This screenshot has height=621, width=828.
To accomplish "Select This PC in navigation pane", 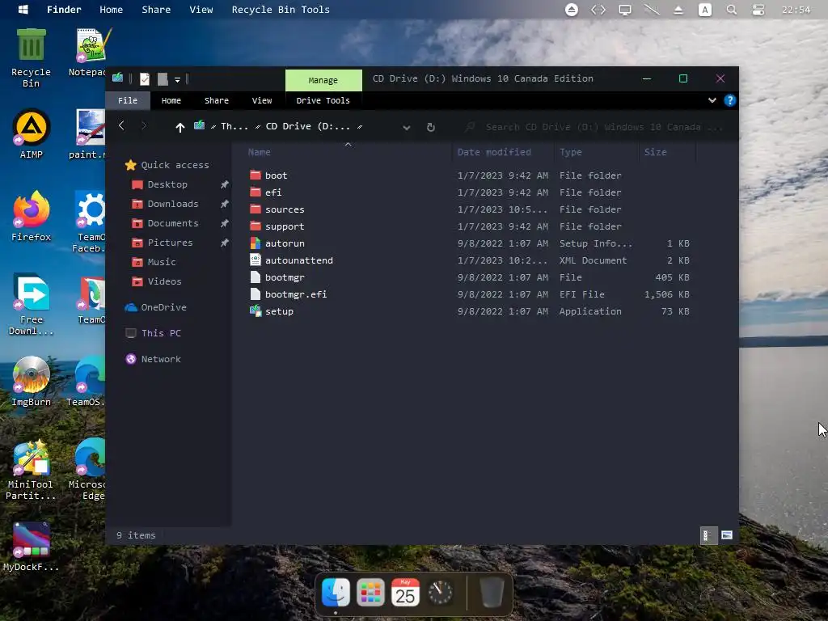I will (153, 333).
